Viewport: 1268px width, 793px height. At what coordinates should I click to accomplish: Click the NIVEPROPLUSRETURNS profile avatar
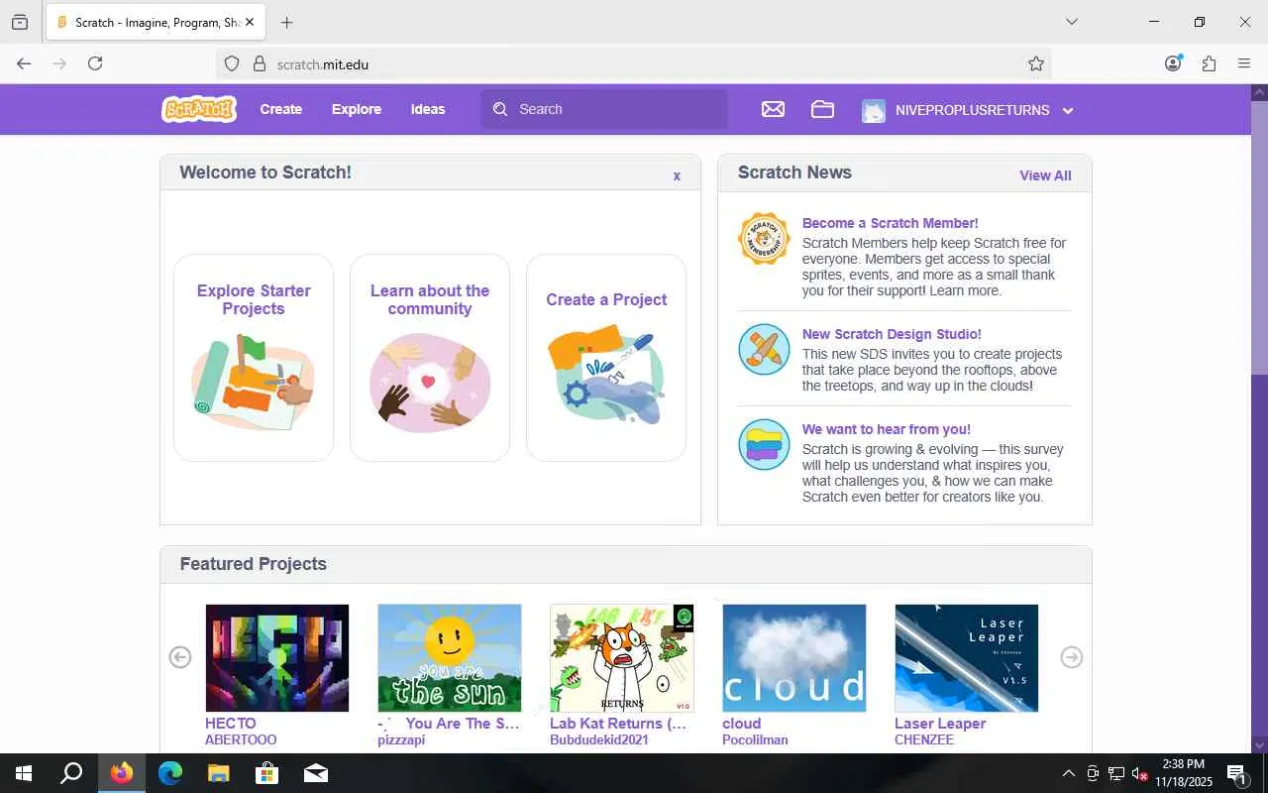click(x=874, y=110)
